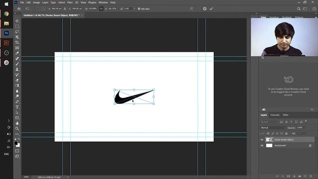318x179 pixels.
Task: Select the Eyedropper tool
Action: point(17,53)
